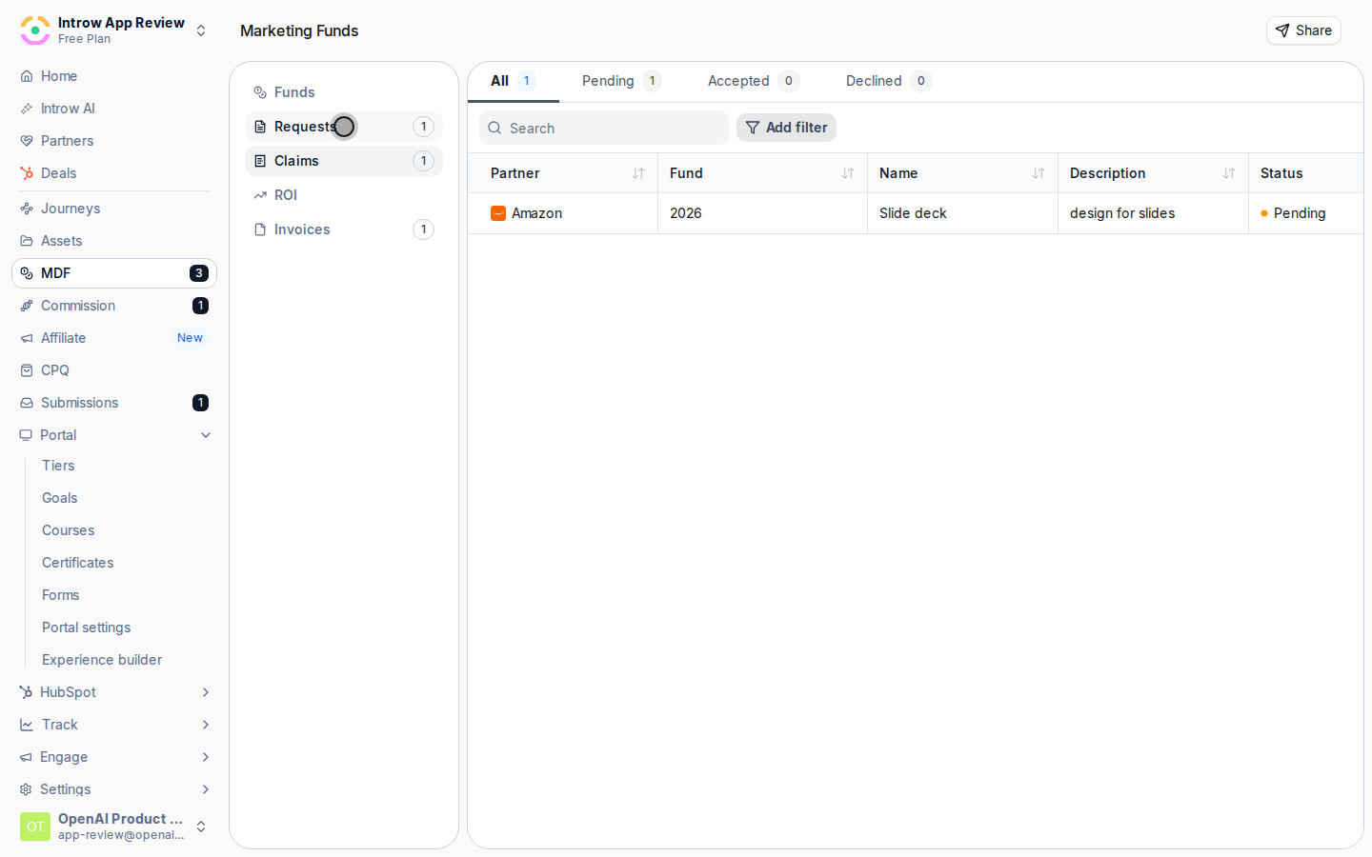Viewport: 1372px width, 857px height.
Task: Open Funds in MDF menu
Action: (x=344, y=92)
